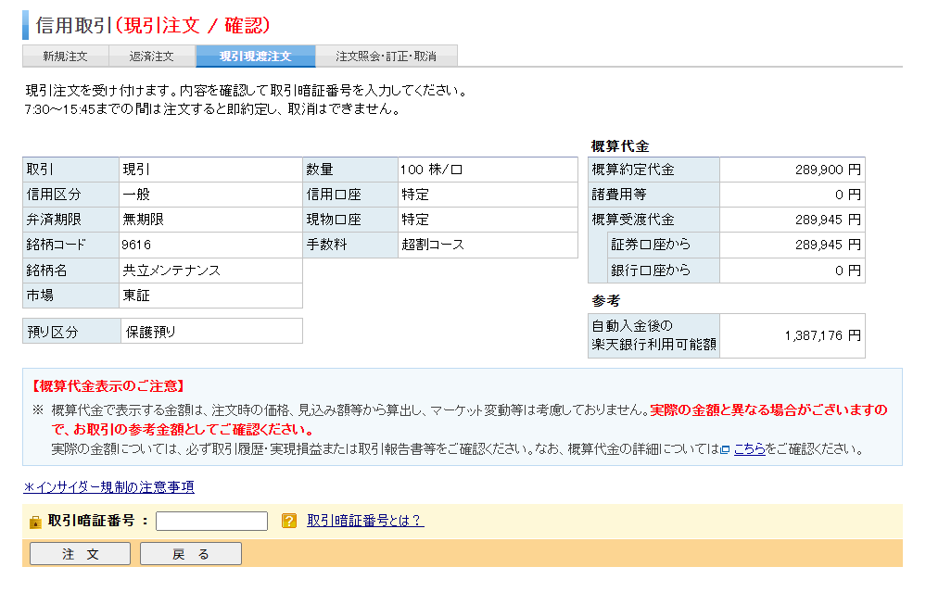Open the 取引暗証番号とは？ help link
This screenshot has height=592, width=926.
(365, 521)
